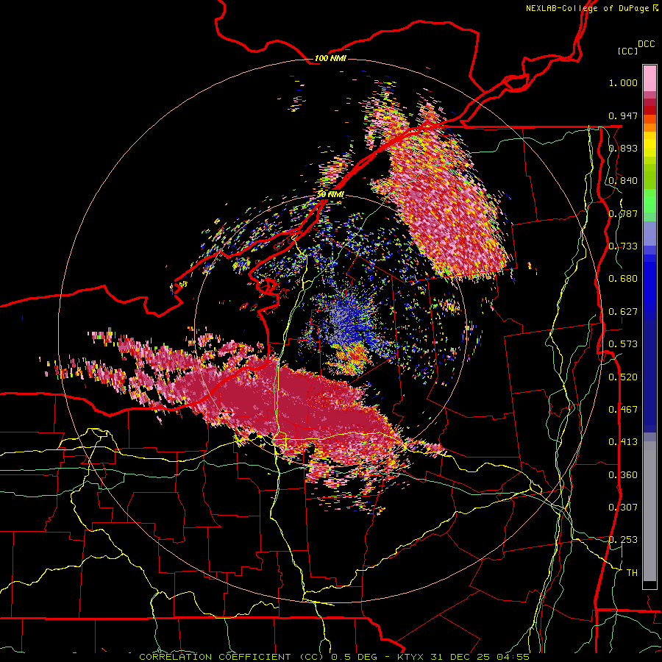Image resolution: width=662 pixels, height=662 pixels.
Task: Select the 0.573 scale value
Action: pyautogui.click(x=623, y=344)
